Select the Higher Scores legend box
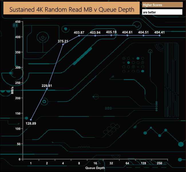 162,5
